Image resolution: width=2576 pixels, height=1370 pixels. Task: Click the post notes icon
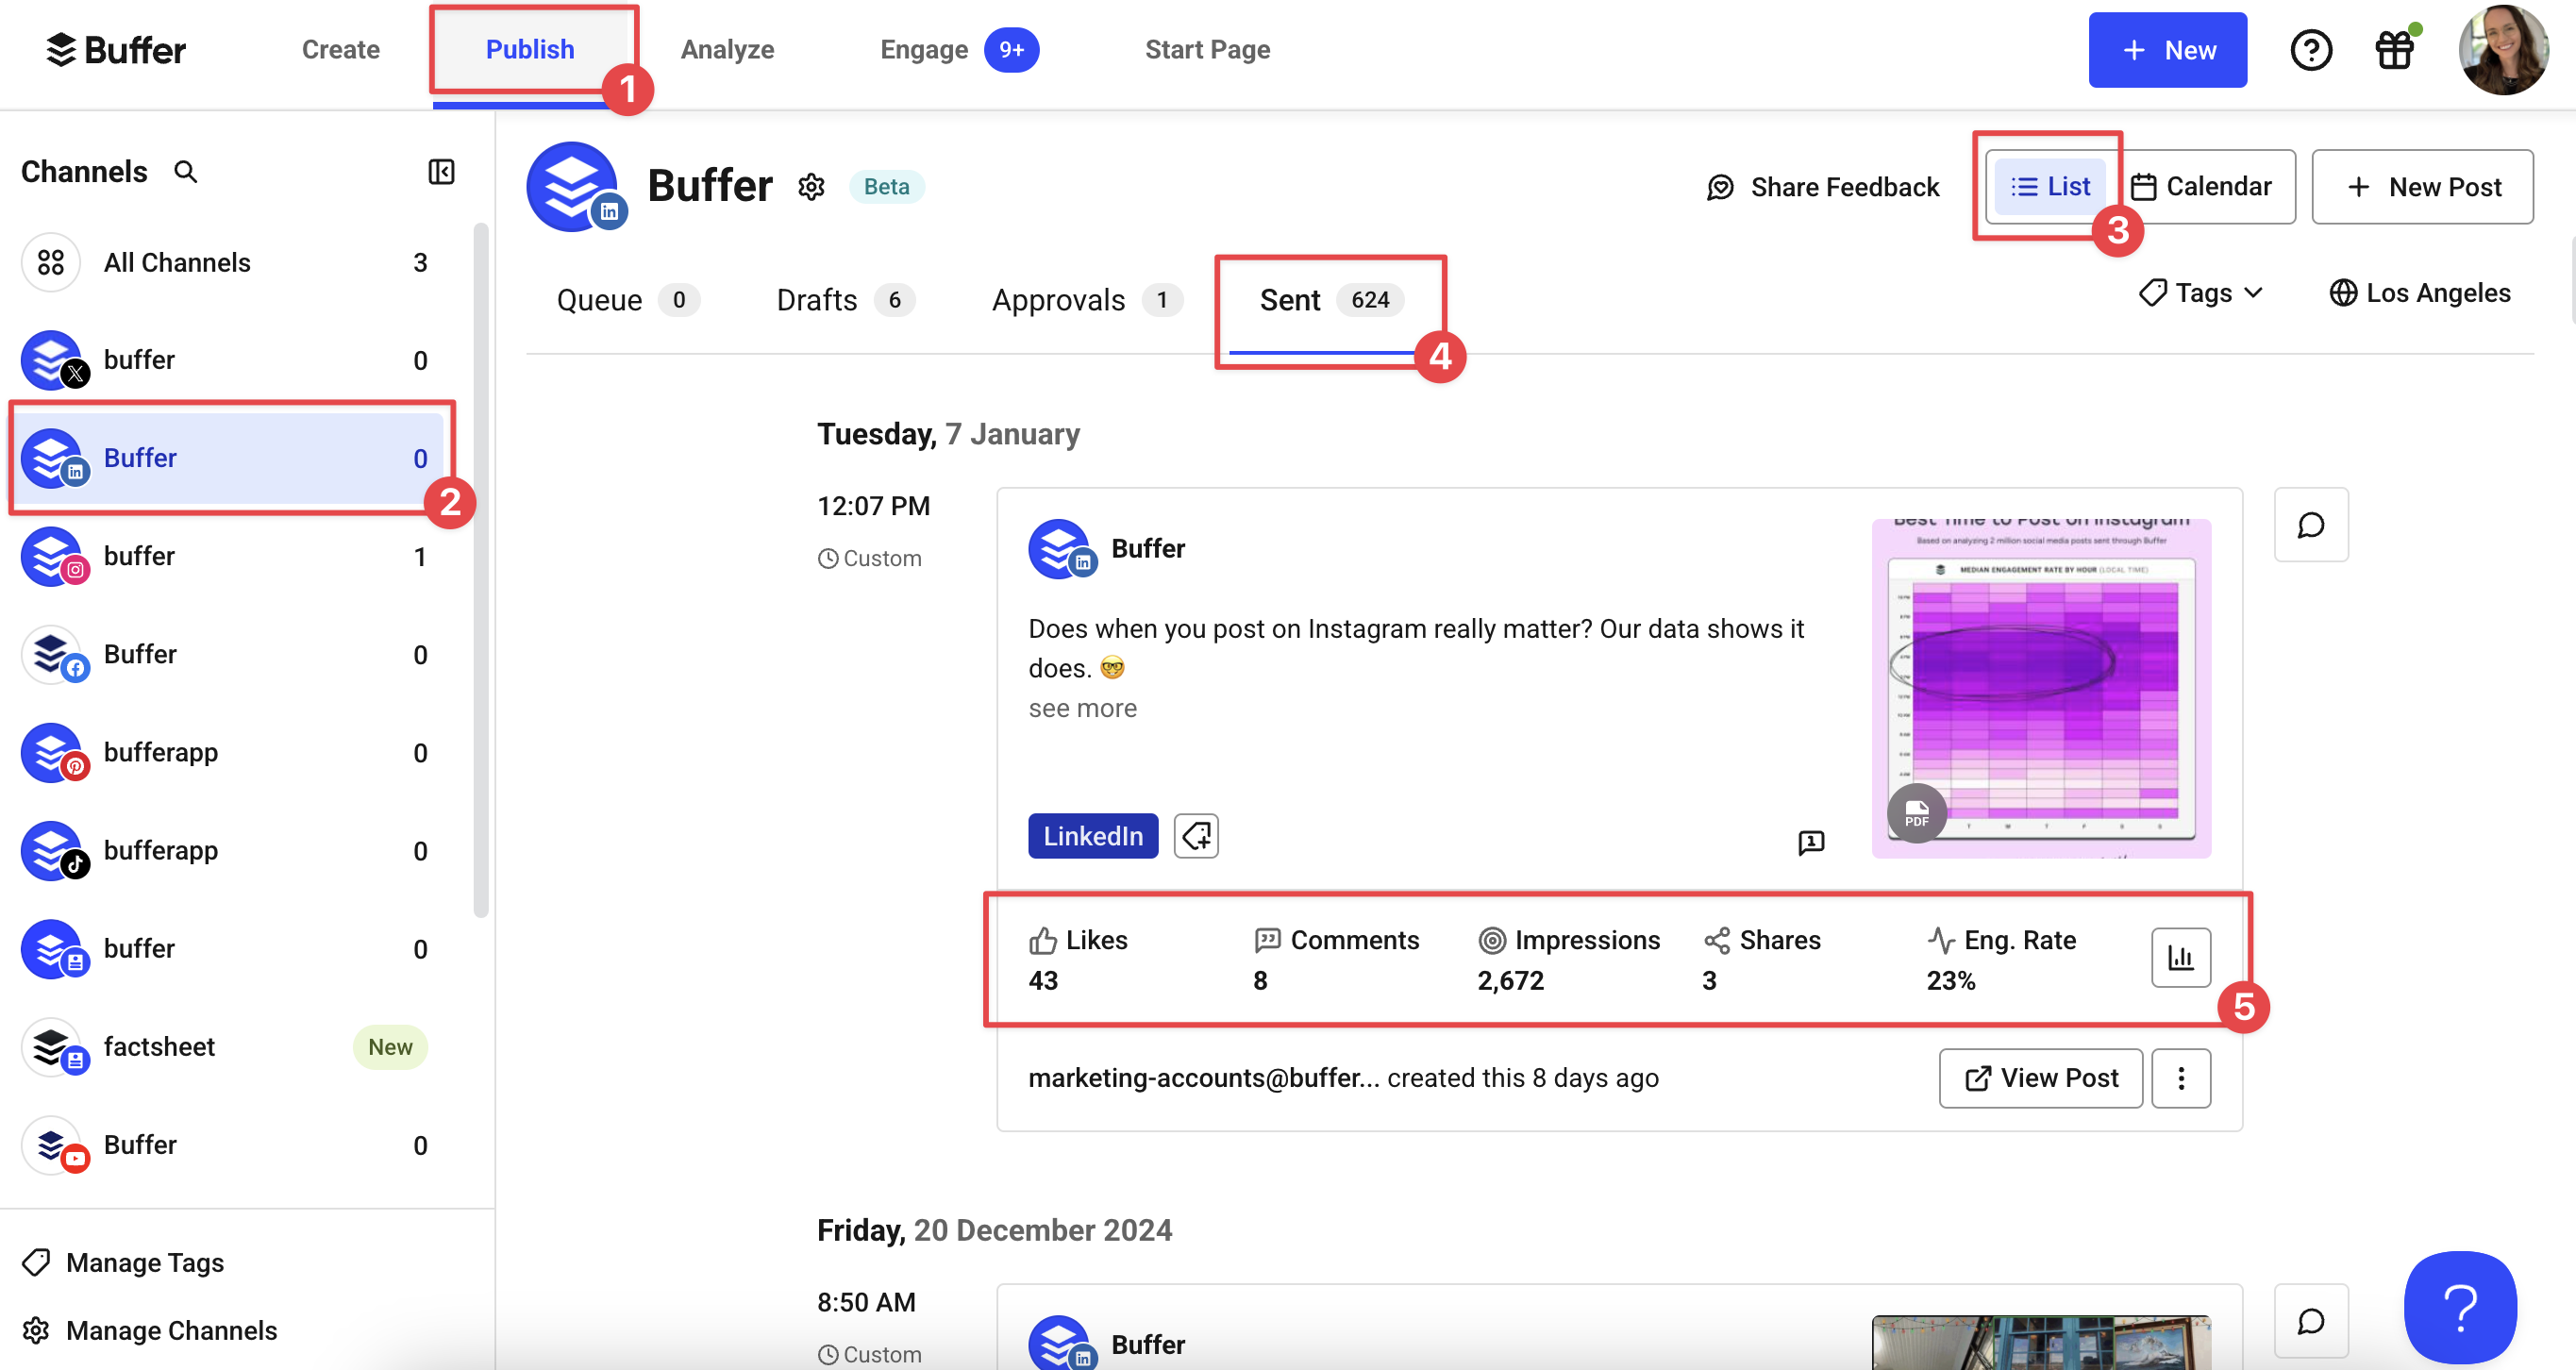coord(1811,842)
